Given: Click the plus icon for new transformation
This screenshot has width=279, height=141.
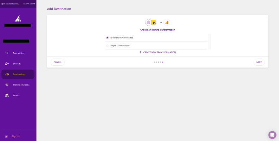Looking at the screenshot, I should pyautogui.click(x=140, y=52).
